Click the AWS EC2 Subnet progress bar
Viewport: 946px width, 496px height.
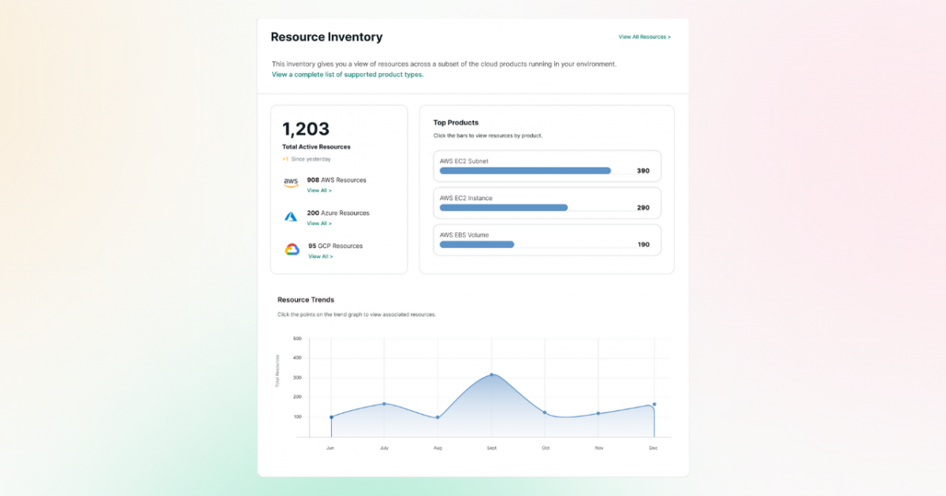pyautogui.click(x=524, y=170)
